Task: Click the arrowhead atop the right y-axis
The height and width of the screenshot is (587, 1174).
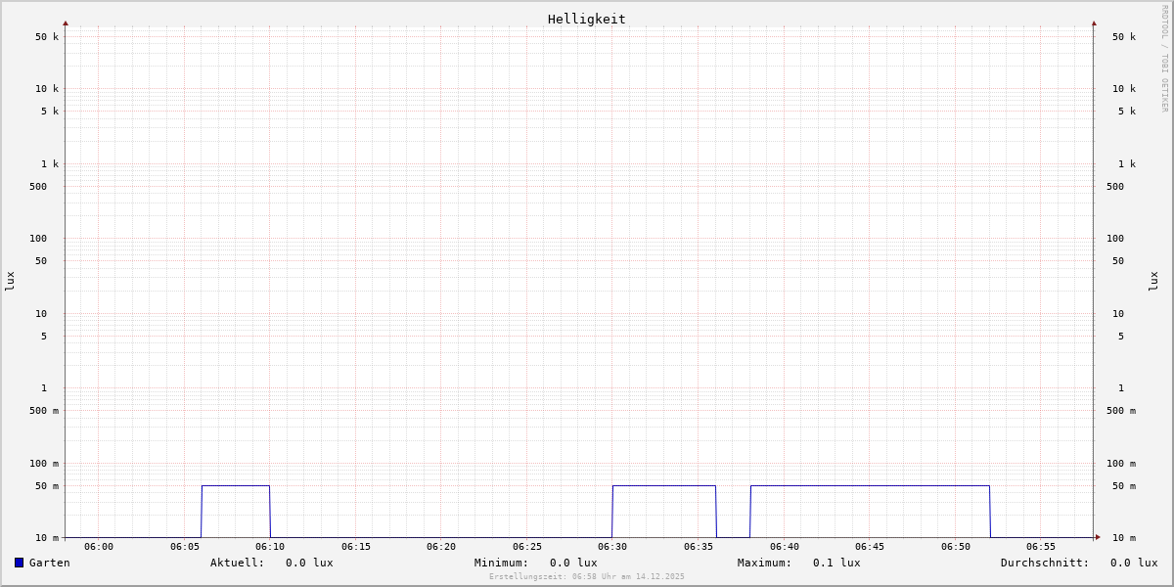Action: click(x=1094, y=23)
